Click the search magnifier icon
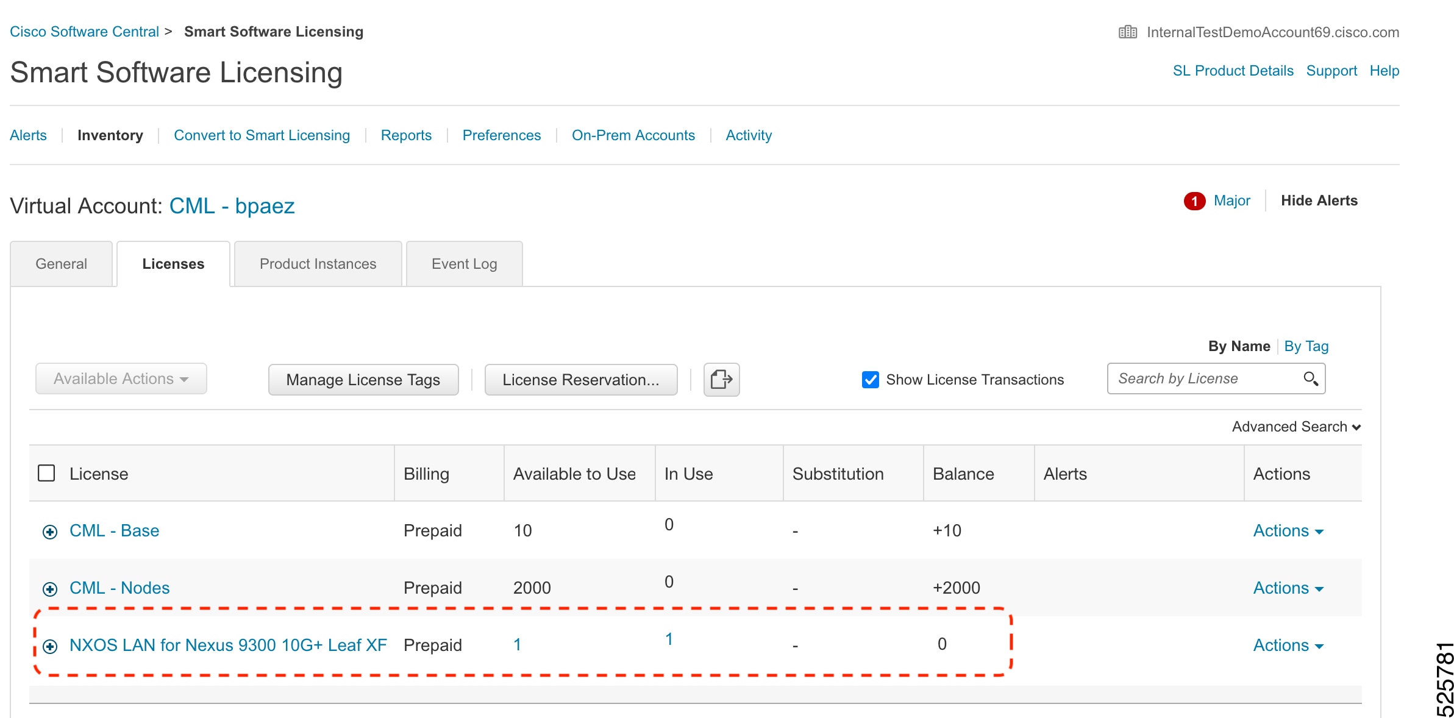 click(x=1310, y=379)
